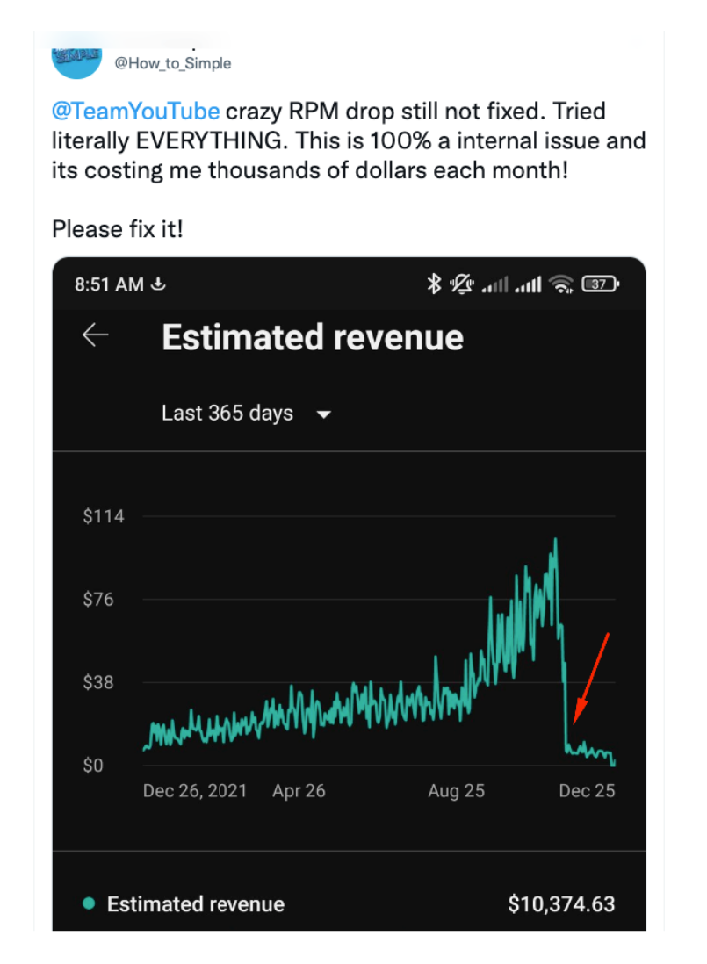Open the @TeamYouTube mention link
Screen dimensions: 707x964
pyautogui.click(x=135, y=112)
